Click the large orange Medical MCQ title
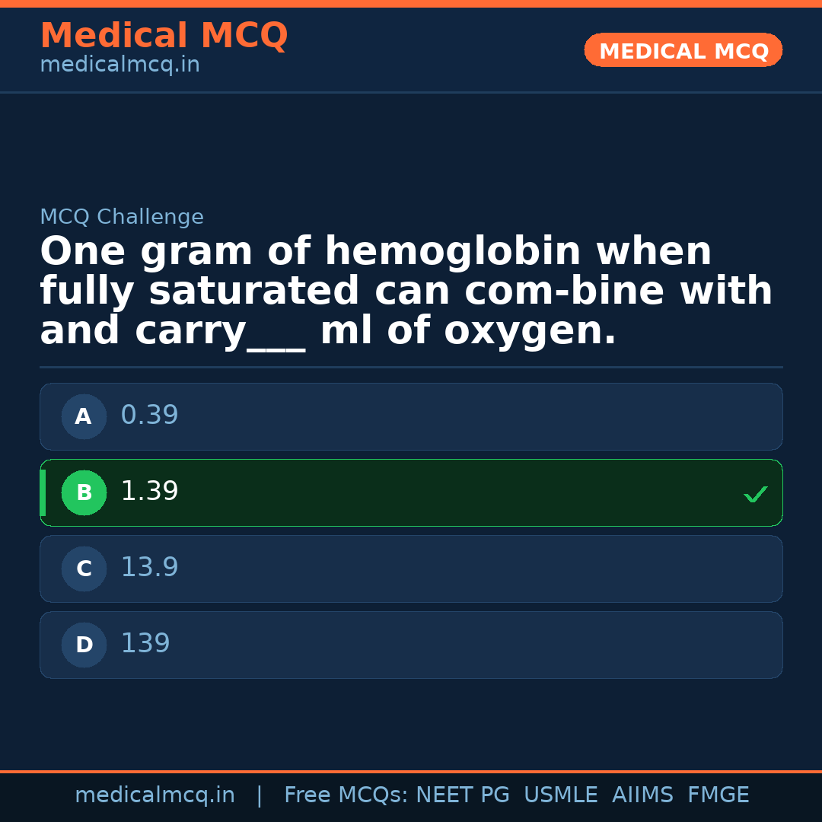Screen dimensions: 822x822 (164, 36)
